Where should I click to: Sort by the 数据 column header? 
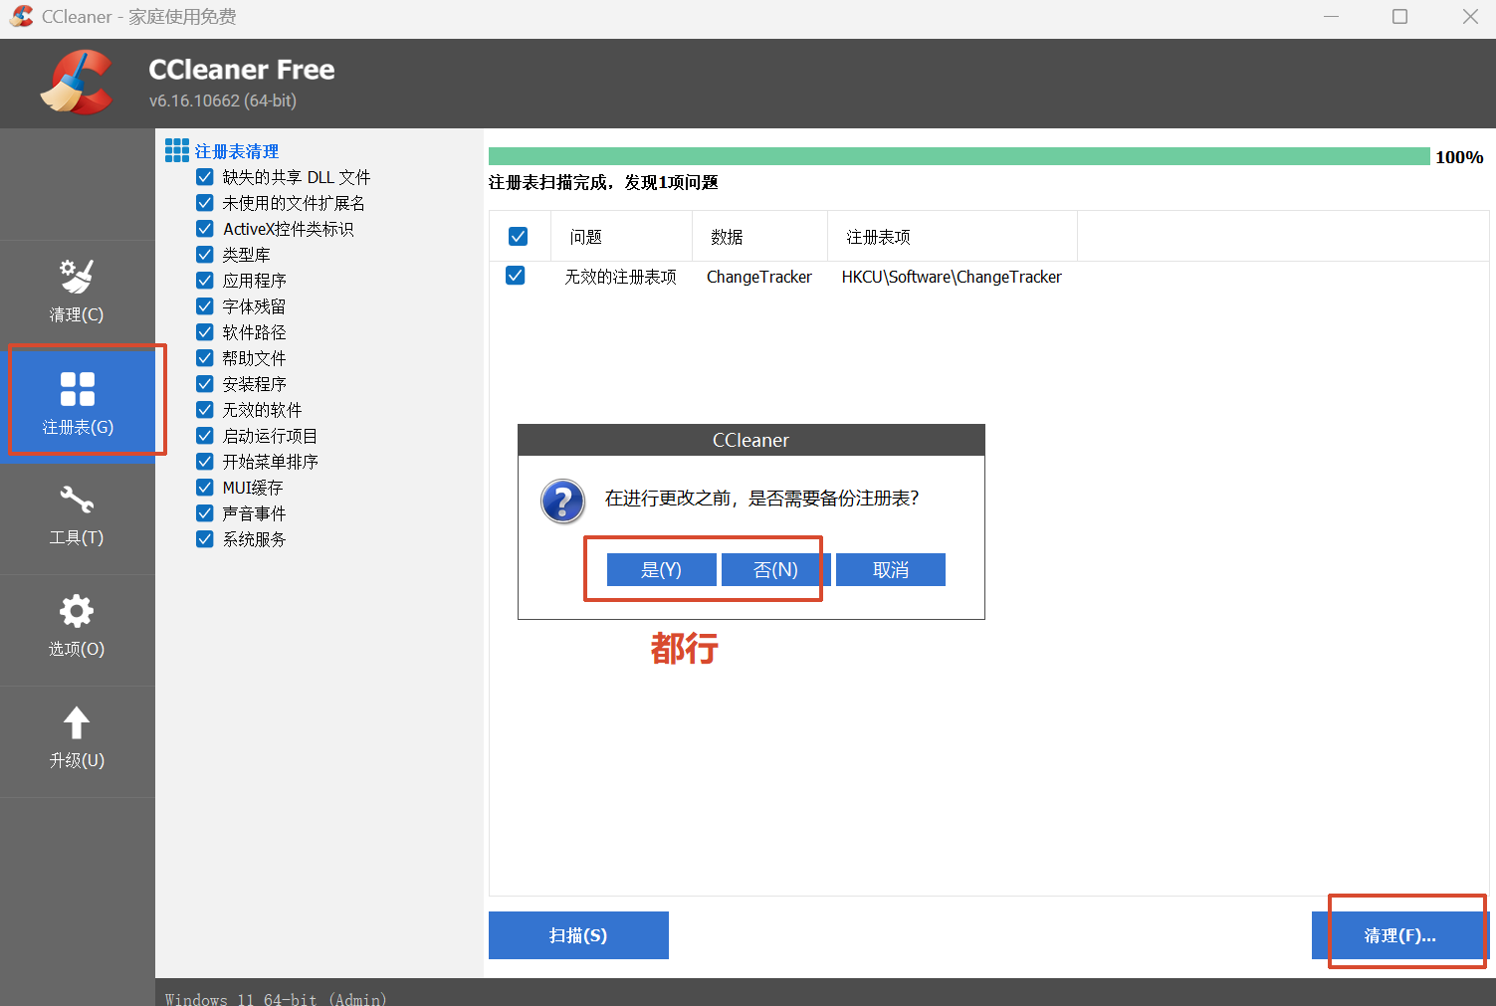[x=759, y=236]
